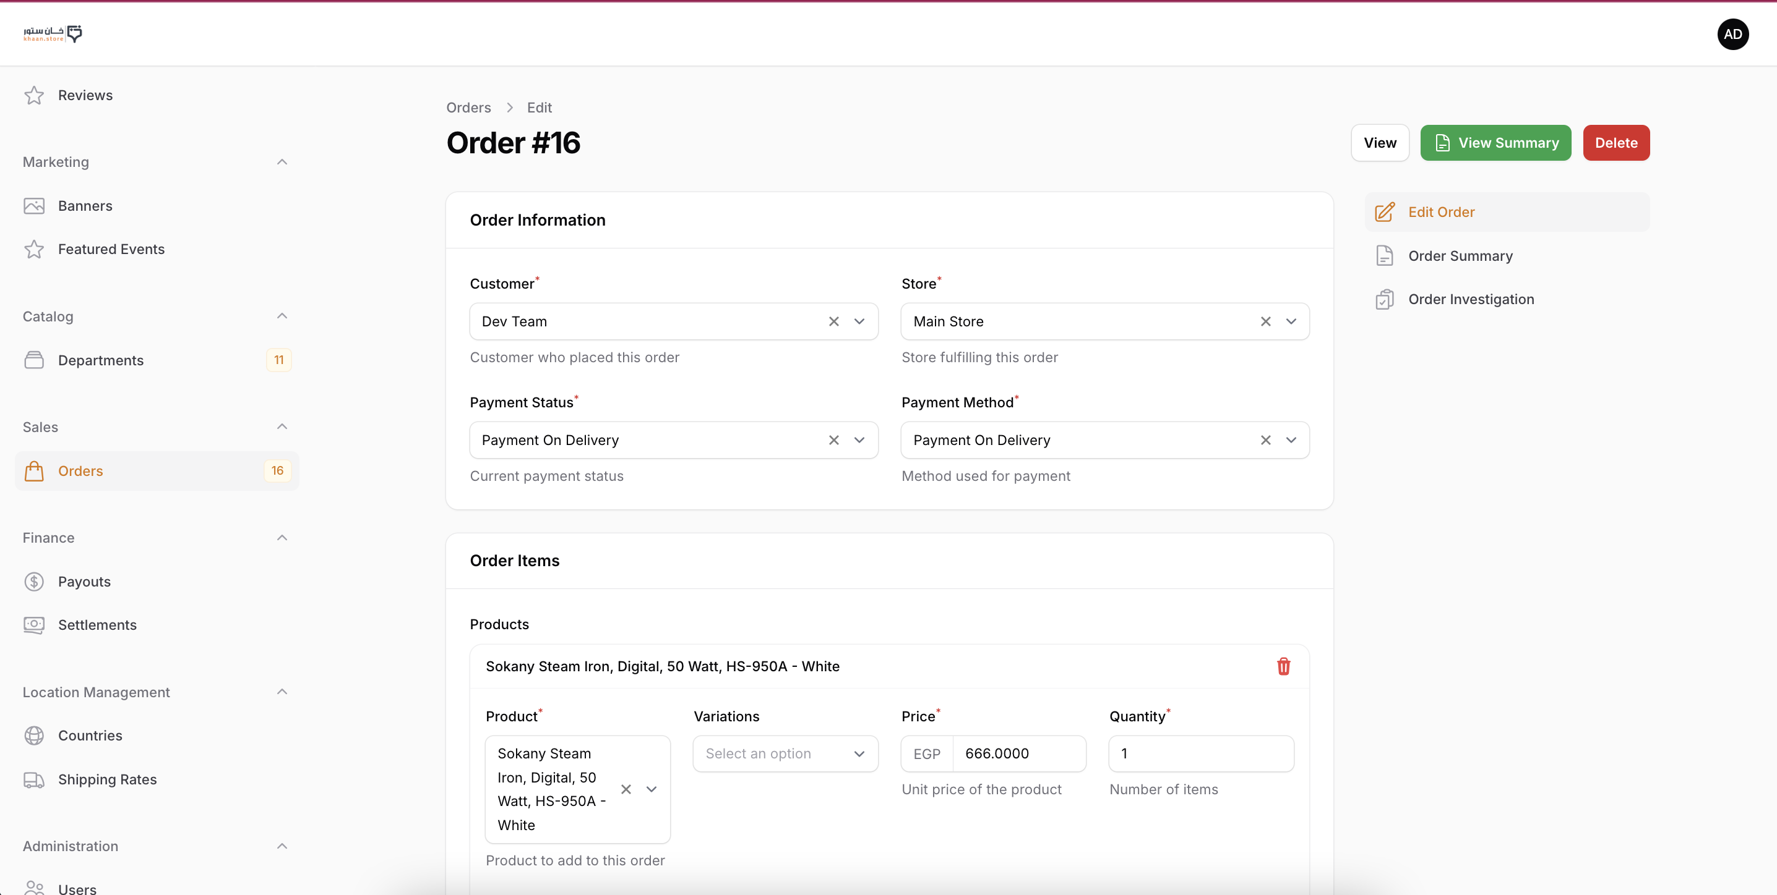Clear the Main Store selection

[1265, 322]
